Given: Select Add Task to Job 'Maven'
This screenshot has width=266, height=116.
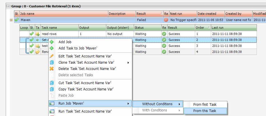Looking at the screenshot, I should tap(77, 48).
